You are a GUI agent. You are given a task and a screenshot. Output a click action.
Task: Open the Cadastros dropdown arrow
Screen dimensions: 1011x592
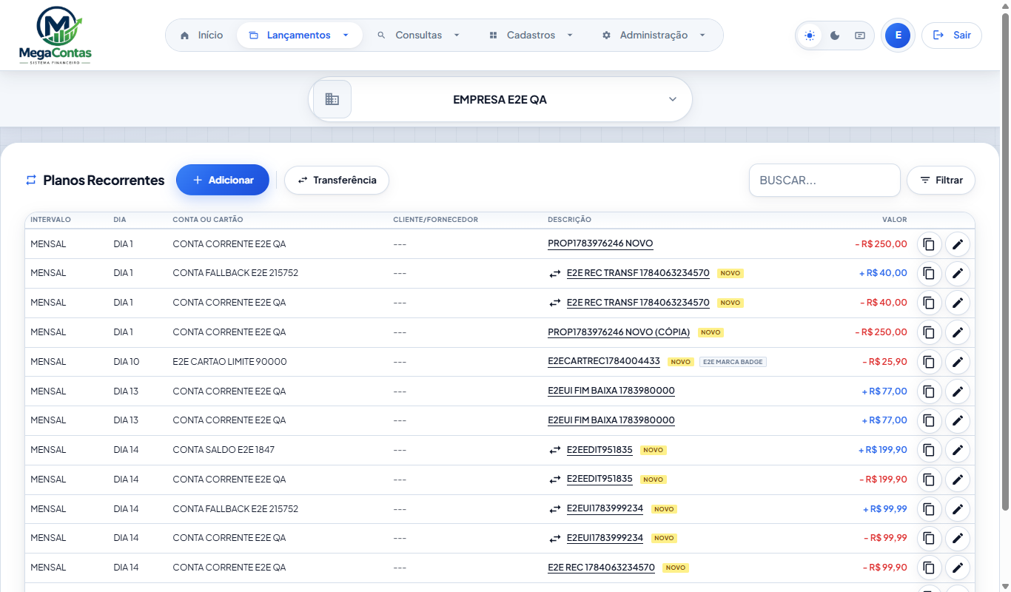(570, 35)
